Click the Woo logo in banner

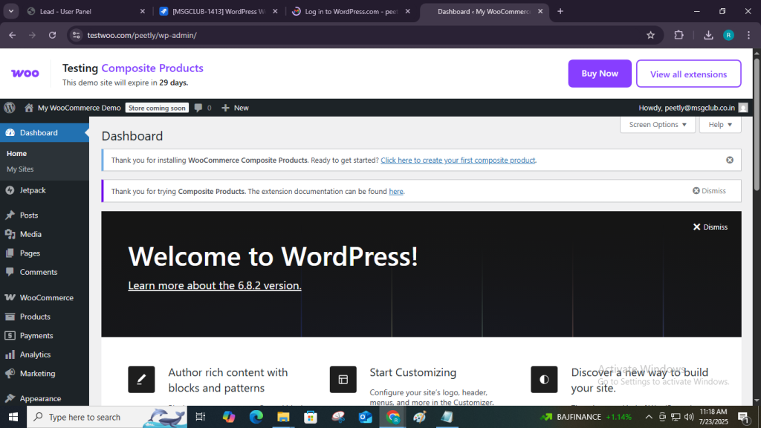(x=25, y=74)
